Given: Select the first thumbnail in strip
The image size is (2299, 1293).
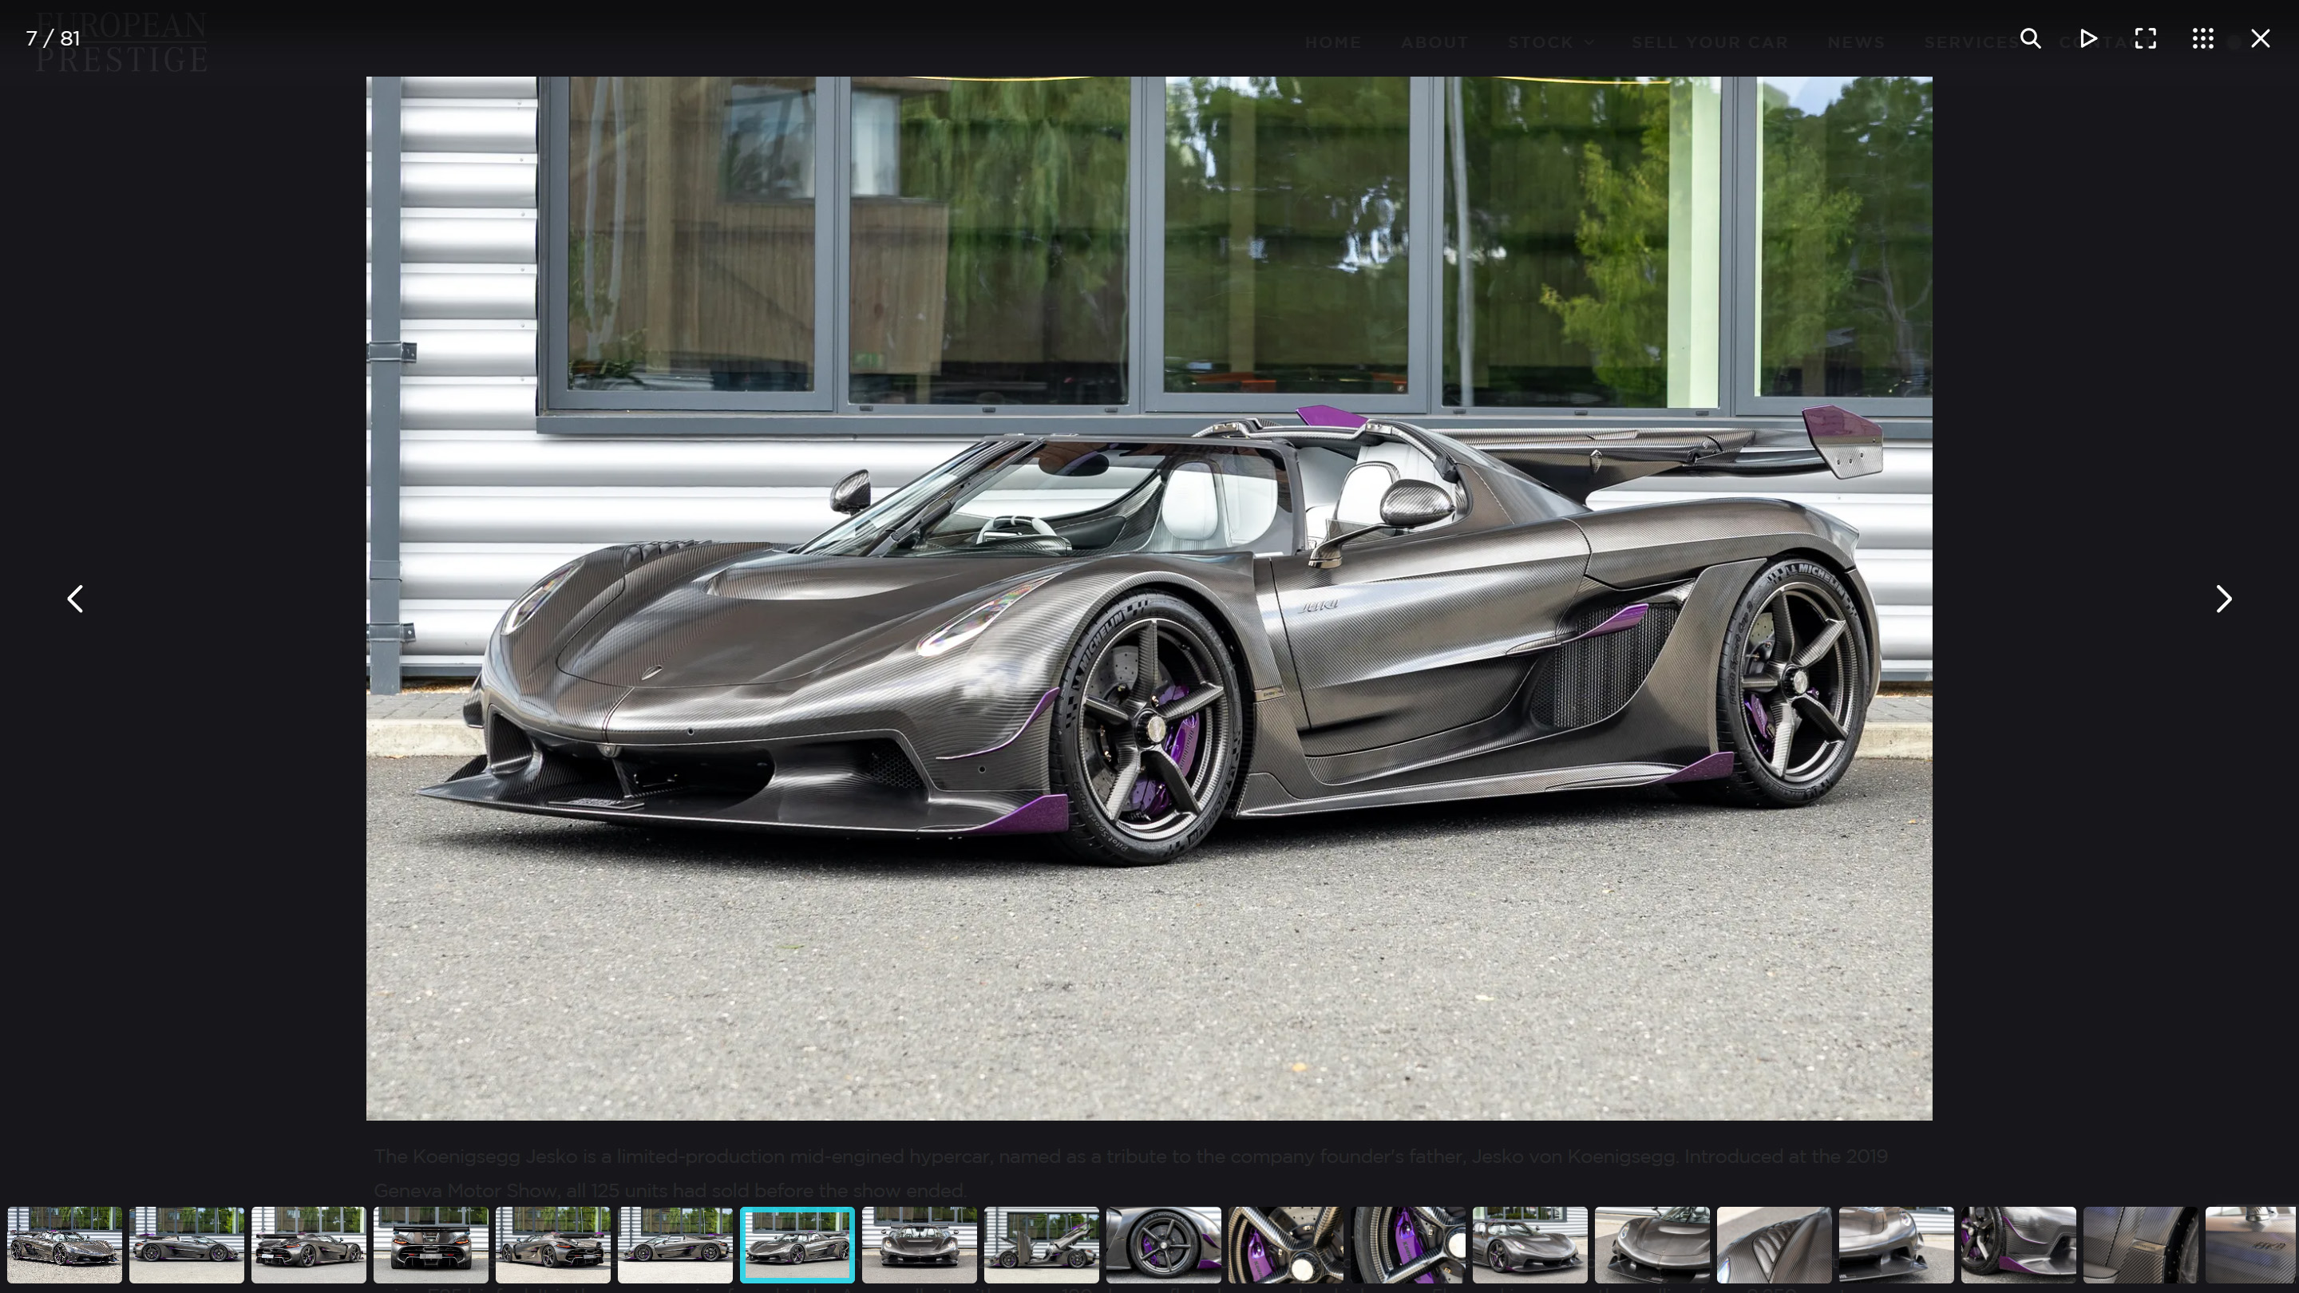Looking at the screenshot, I should pos(64,1245).
